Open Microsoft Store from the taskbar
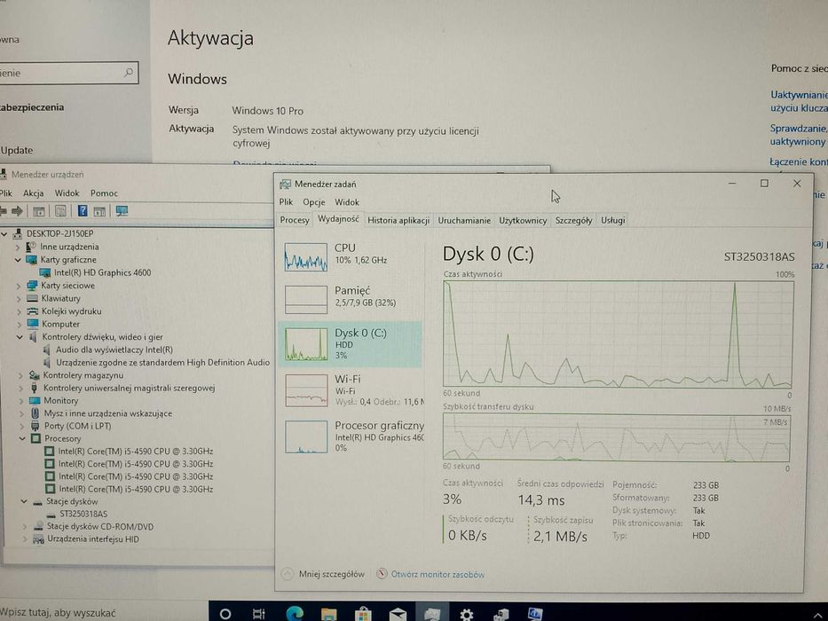Screen dimensions: 828x621 pyautogui.click(x=363, y=614)
